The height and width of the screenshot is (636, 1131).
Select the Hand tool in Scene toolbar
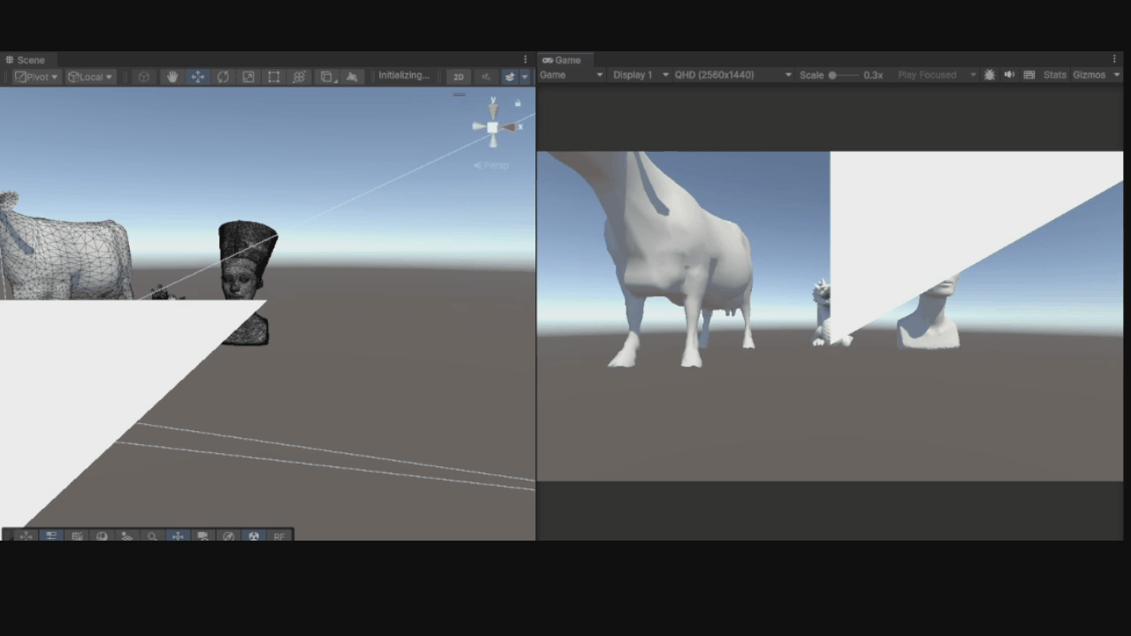click(x=172, y=77)
